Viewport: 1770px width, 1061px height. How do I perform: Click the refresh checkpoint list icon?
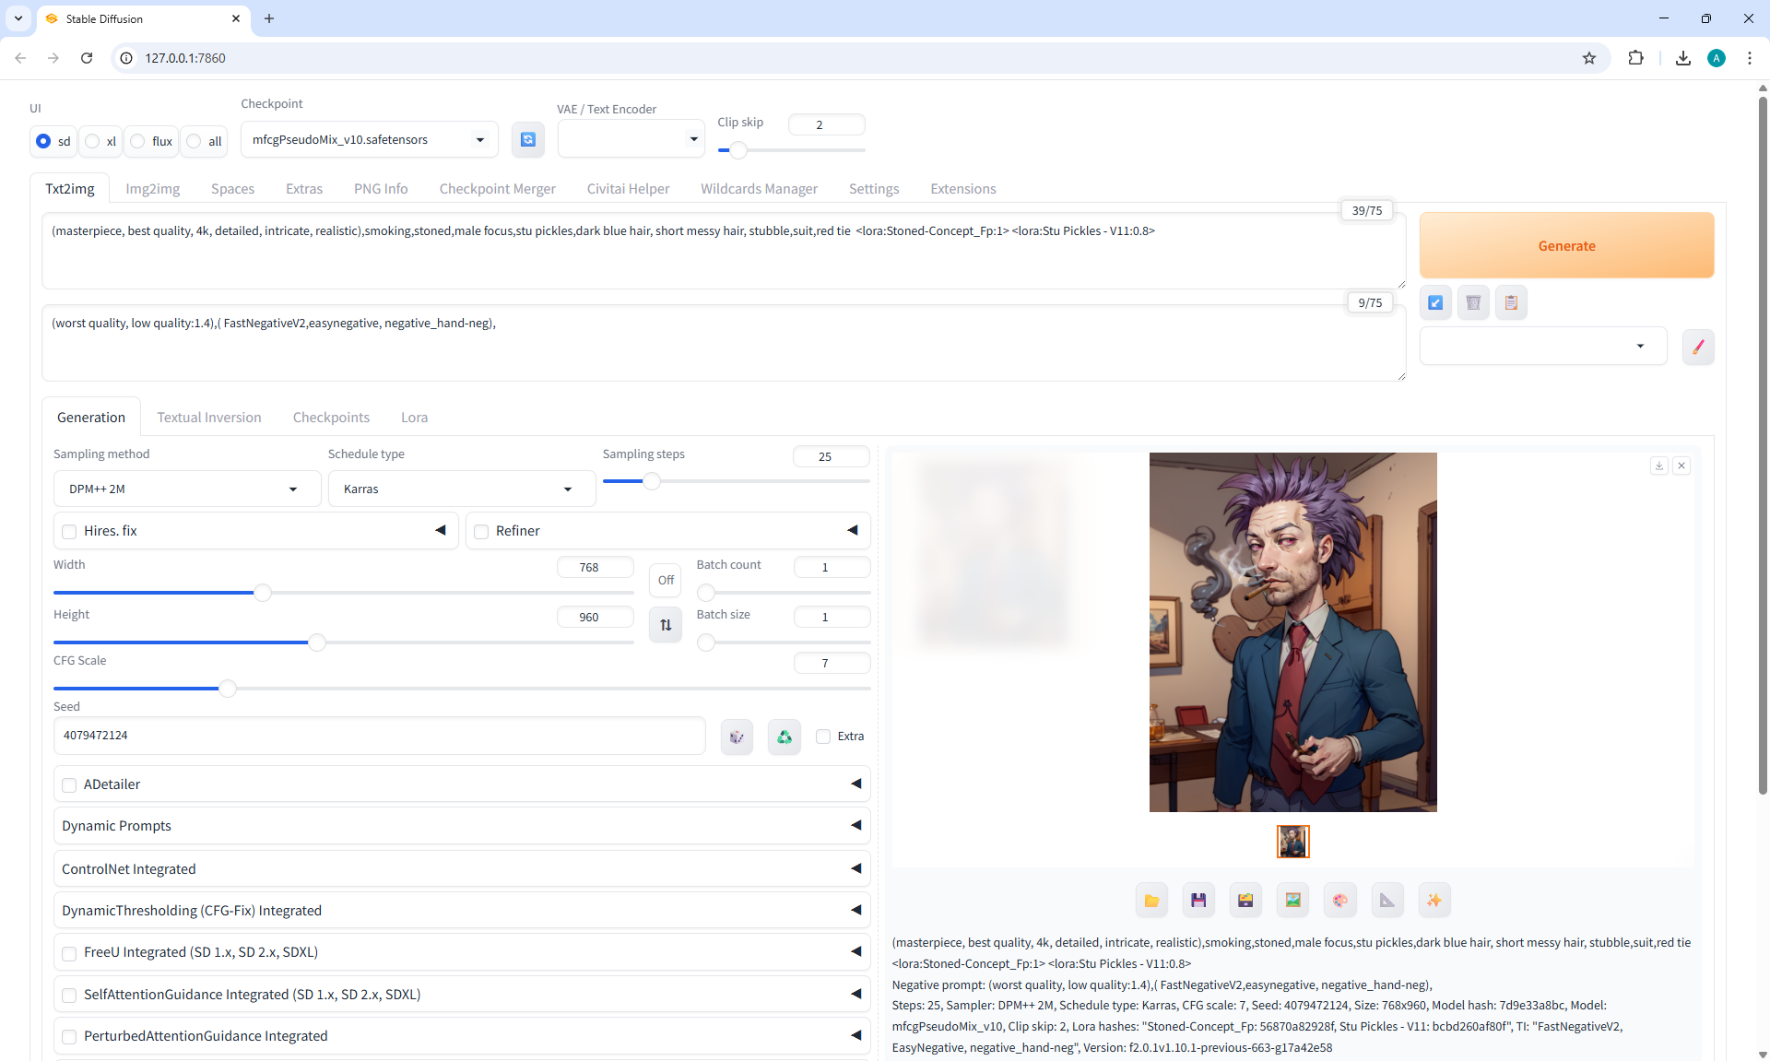527,140
